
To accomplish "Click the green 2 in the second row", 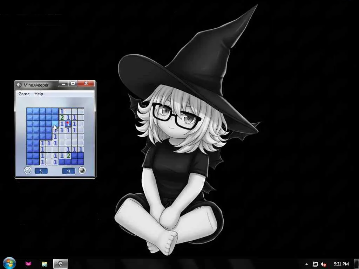I will [x=62, y=118].
